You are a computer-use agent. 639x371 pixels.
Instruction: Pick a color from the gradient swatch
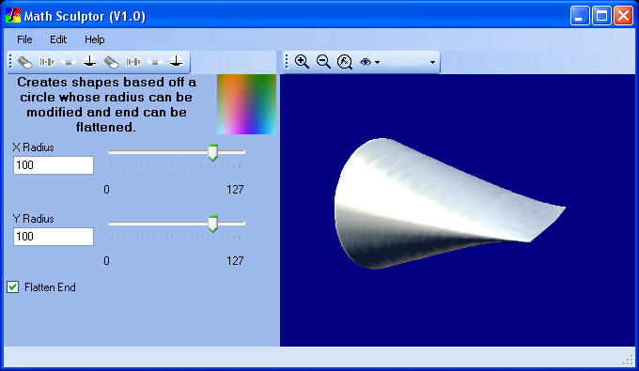coord(246,104)
